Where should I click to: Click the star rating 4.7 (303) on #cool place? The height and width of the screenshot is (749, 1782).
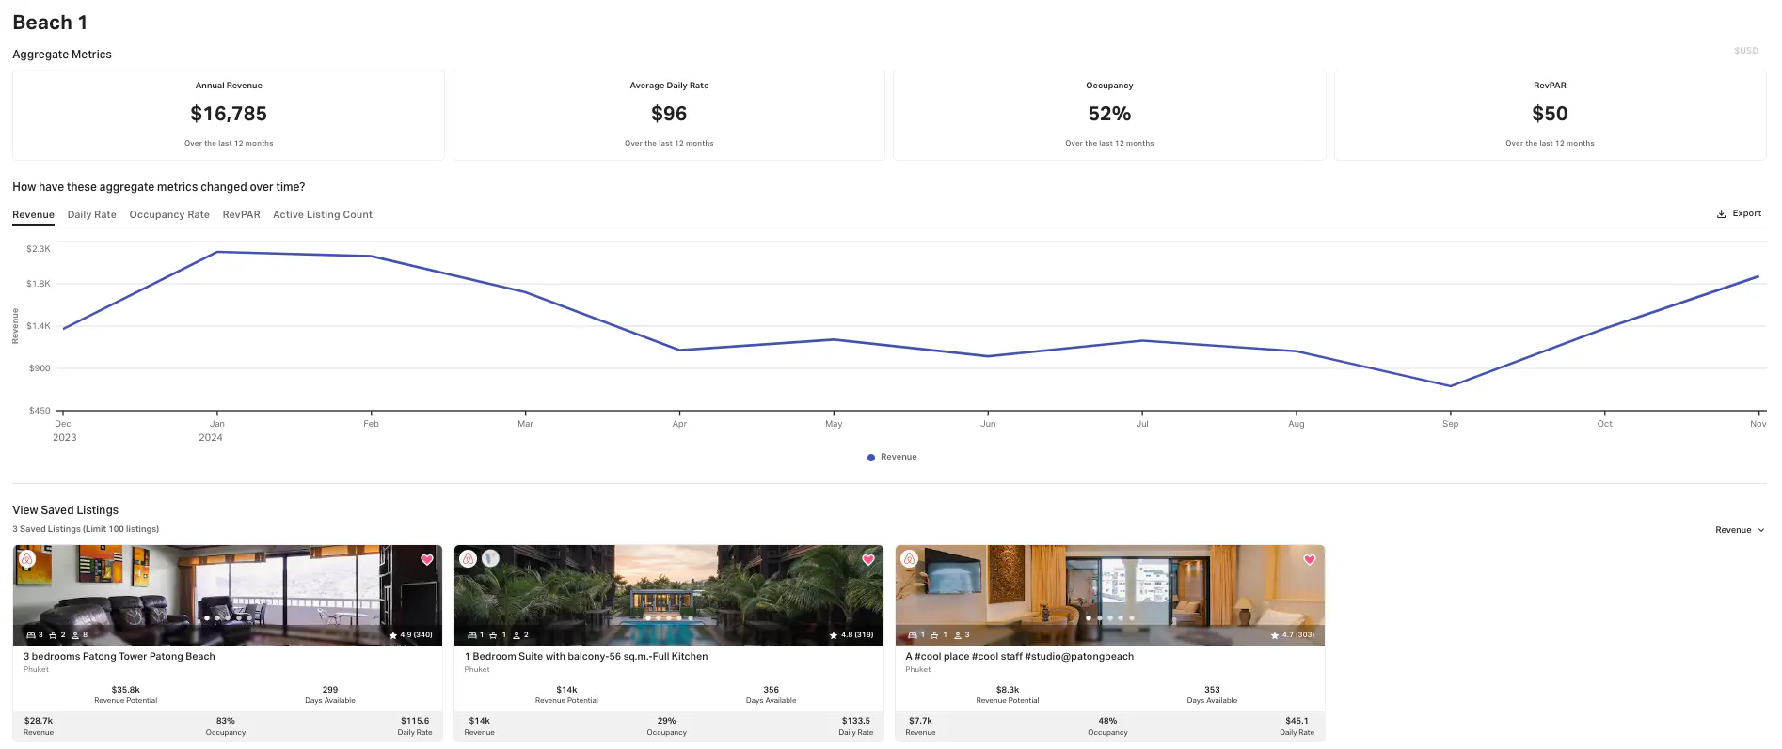[1293, 635]
